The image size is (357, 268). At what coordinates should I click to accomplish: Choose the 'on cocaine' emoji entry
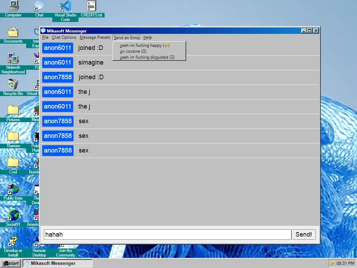[149, 51]
